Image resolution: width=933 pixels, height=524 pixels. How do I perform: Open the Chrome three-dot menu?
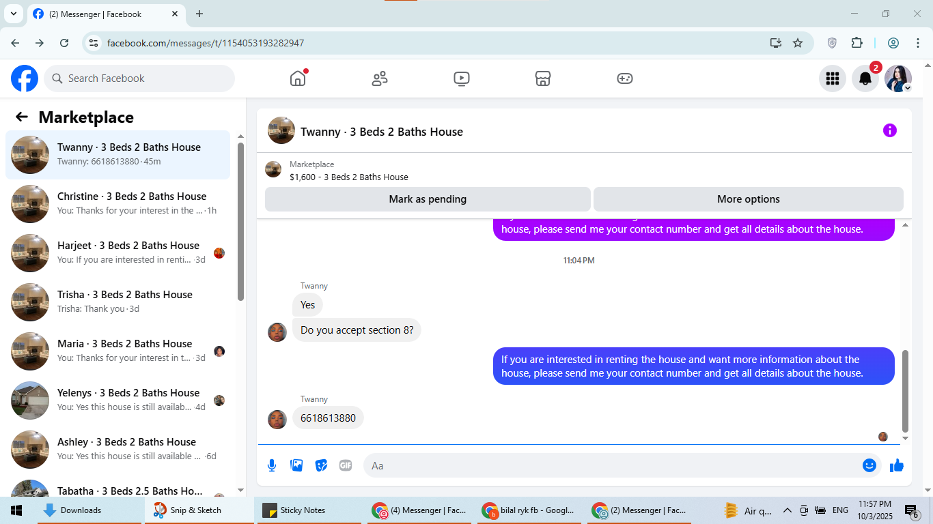[x=917, y=43]
